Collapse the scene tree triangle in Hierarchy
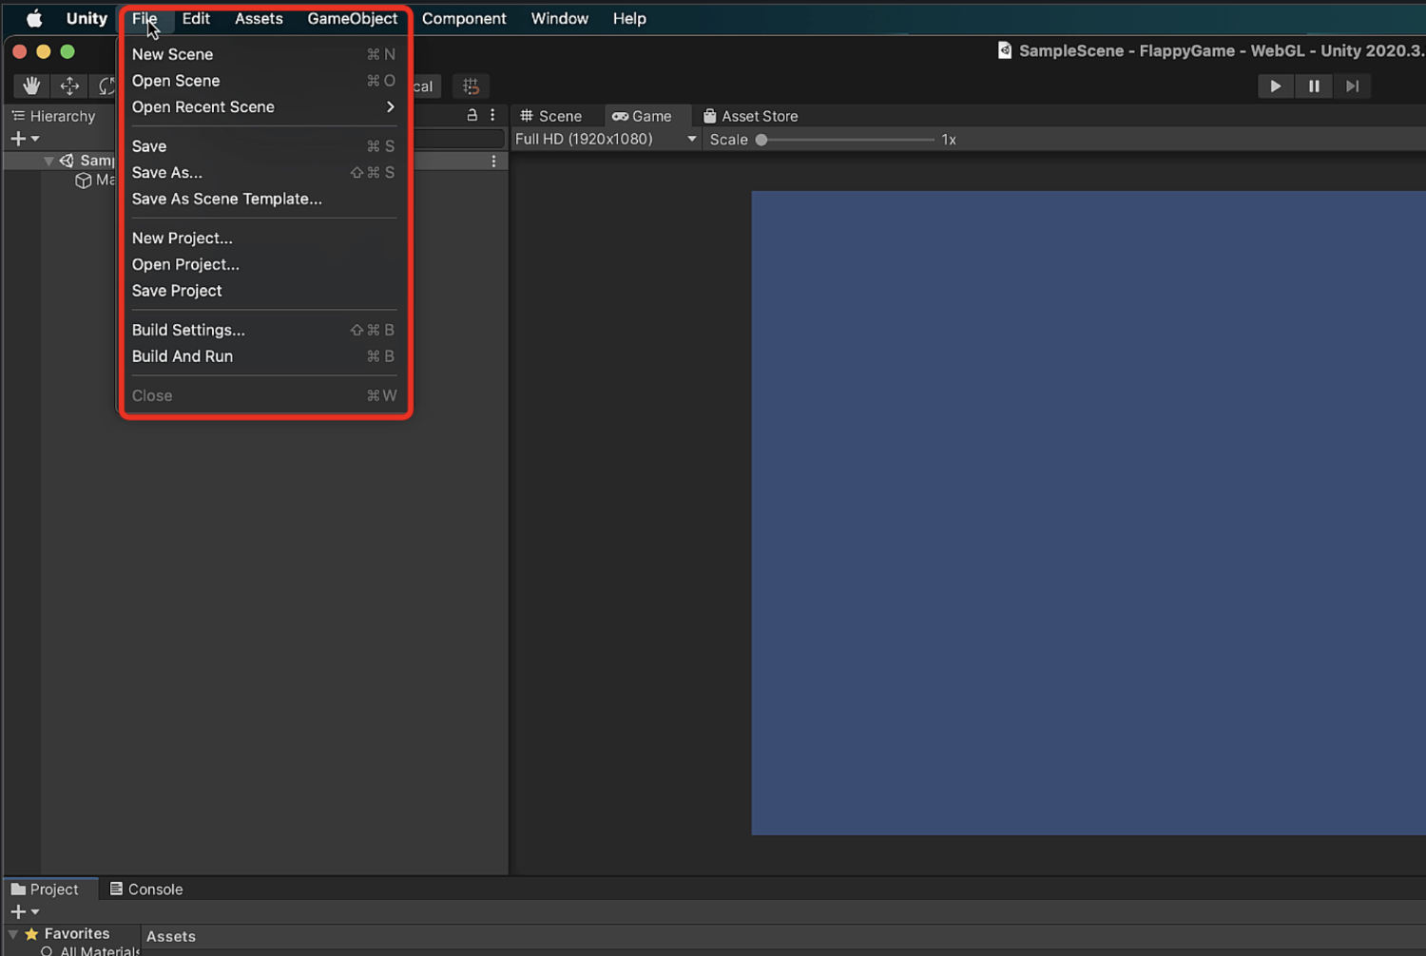Viewport: 1426px width, 956px height. point(48,162)
